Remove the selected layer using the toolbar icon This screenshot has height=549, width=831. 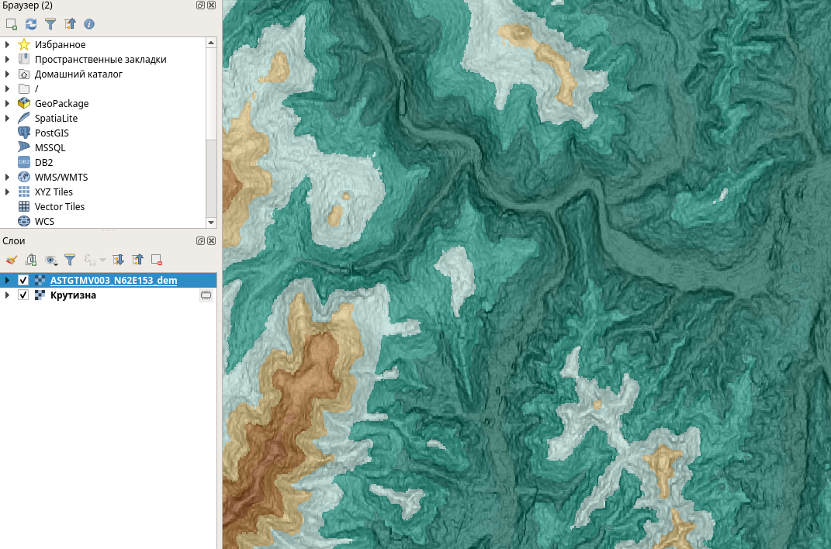157,260
